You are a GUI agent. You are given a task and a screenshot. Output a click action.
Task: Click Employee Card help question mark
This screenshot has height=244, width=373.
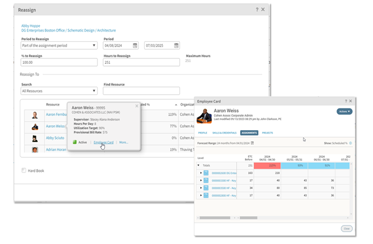pos(346,101)
